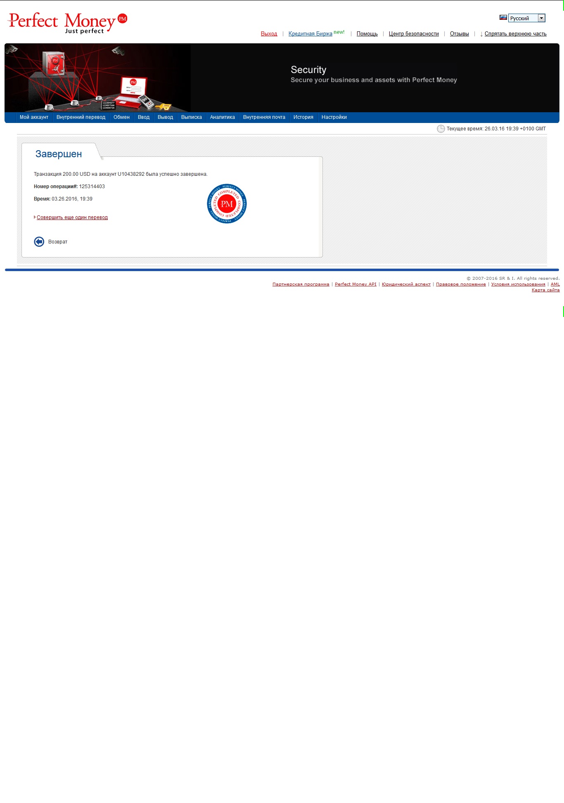Viewport: 564px width, 803px height.
Task: Click the copyright 2007-2016 notice
Action: point(513,279)
